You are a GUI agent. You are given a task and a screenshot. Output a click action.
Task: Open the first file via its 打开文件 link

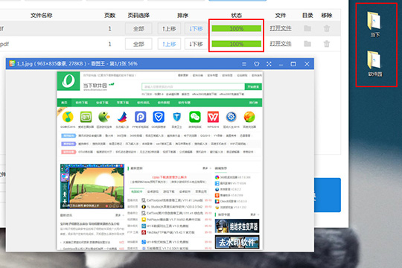tap(281, 28)
